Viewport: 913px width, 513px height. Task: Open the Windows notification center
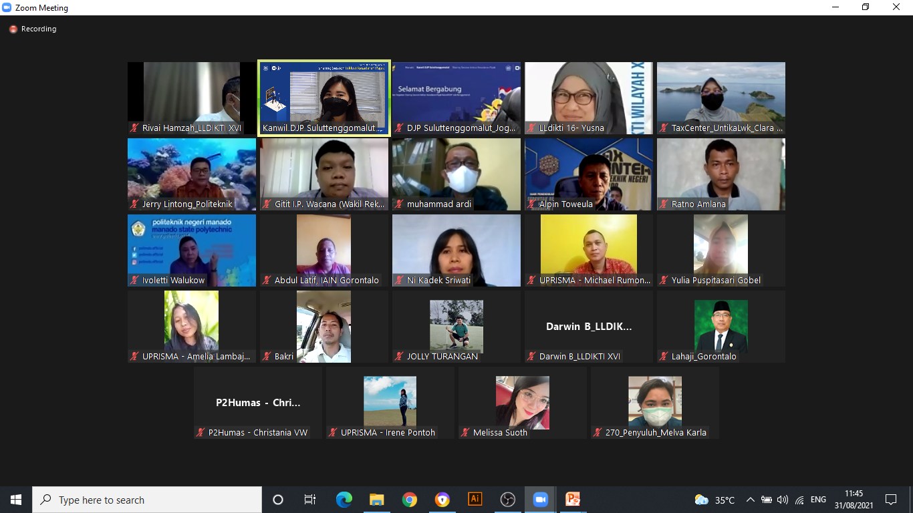[891, 500]
